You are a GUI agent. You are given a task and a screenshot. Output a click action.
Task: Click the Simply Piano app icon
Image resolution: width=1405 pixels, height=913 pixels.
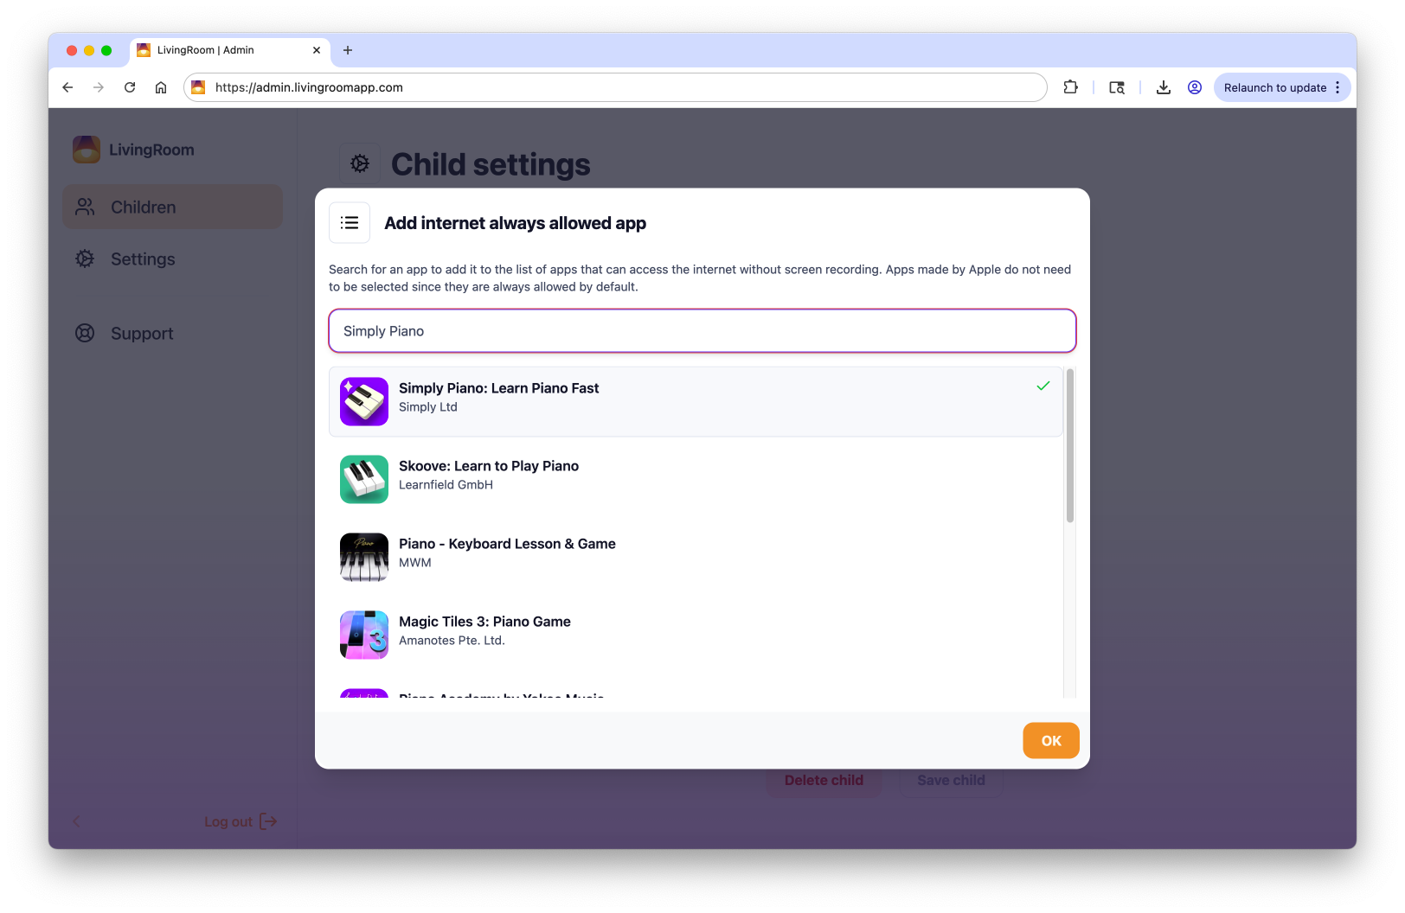point(364,401)
